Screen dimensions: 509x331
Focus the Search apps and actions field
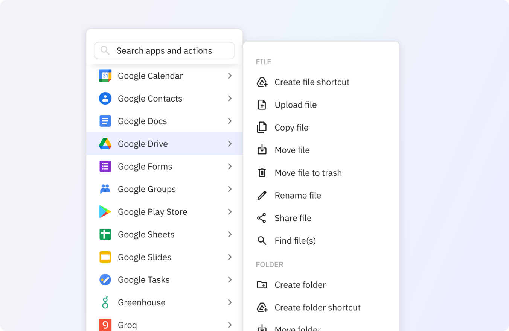pos(165,50)
